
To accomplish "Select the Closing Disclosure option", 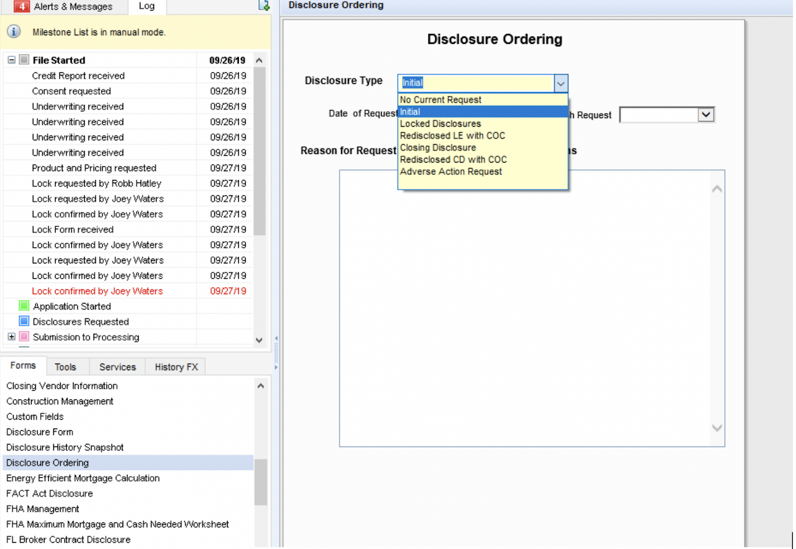I will (483, 148).
